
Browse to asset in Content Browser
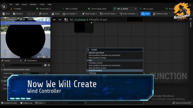tap(18, 14)
